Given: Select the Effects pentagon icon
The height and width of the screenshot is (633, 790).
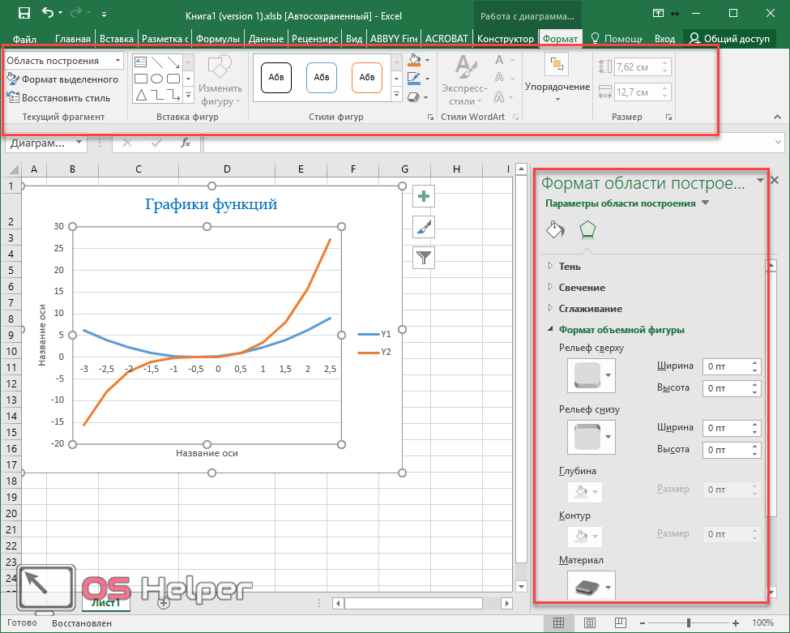Looking at the screenshot, I should coord(587,230).
